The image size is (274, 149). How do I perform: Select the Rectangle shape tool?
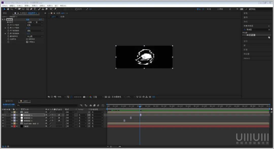click(28, 9)
